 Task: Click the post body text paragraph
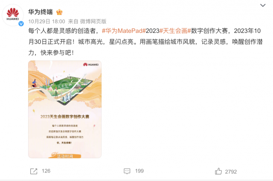coord(145,42)
